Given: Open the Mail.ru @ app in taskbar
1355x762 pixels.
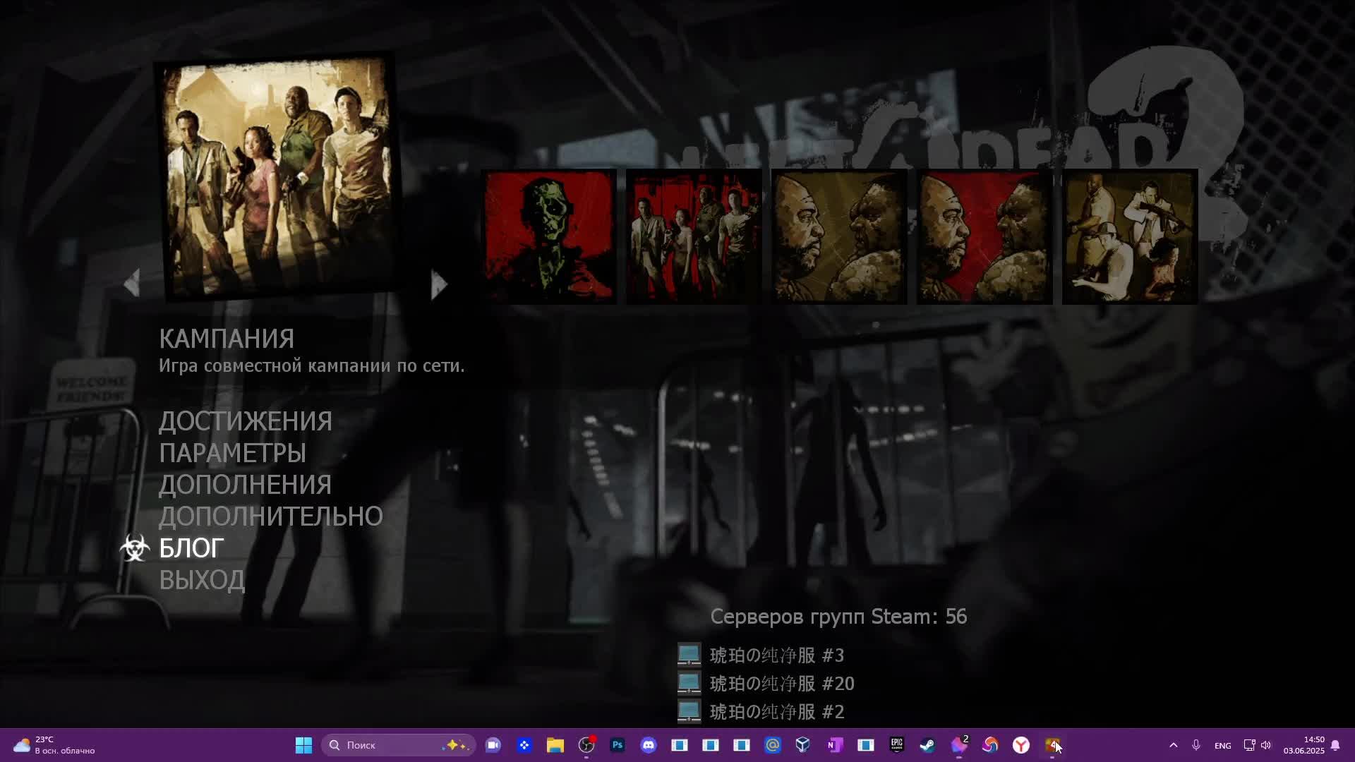Looking at the screenshot, I should click(773, 745).
